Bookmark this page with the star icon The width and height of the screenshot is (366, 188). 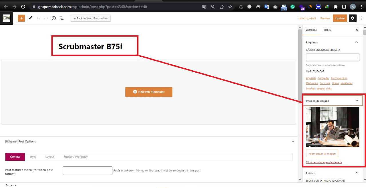point(230,7)
